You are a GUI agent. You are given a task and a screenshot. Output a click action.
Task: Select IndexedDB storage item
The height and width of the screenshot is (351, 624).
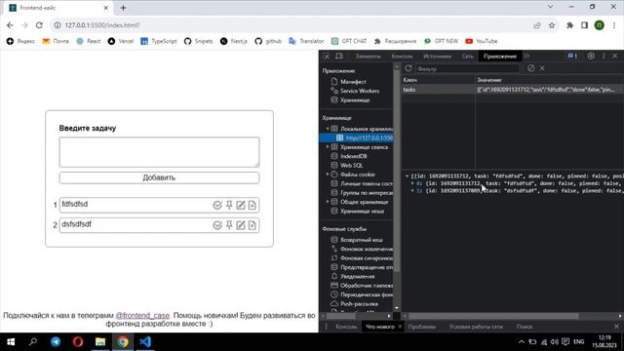tap(349, 156)
